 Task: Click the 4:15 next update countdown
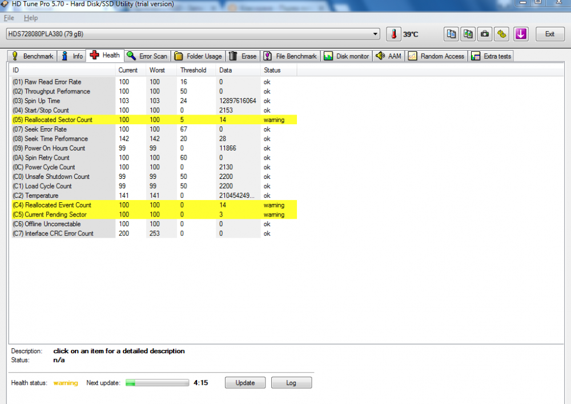coord(200,382)
